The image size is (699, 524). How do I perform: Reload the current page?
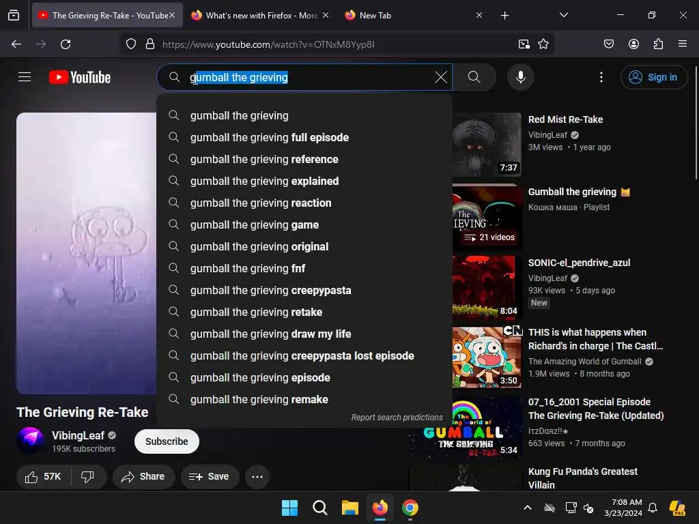(x=66, y=44)
